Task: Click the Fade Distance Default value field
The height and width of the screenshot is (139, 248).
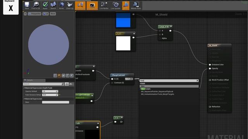Action: pyautogui.click(x=50, y=95)
